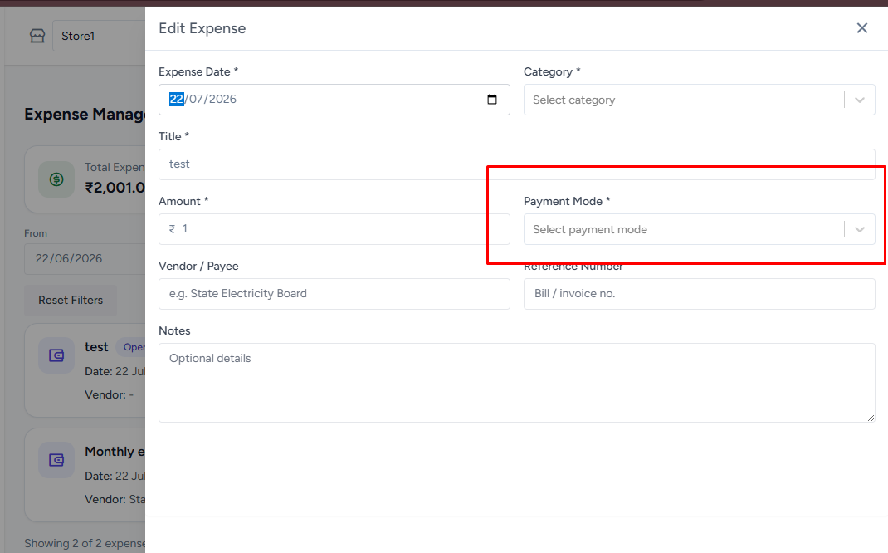Viewport: 888px width, 553px height.
Task: Click the Expense Date text 22/07/2026
Action: pos(202,99)
